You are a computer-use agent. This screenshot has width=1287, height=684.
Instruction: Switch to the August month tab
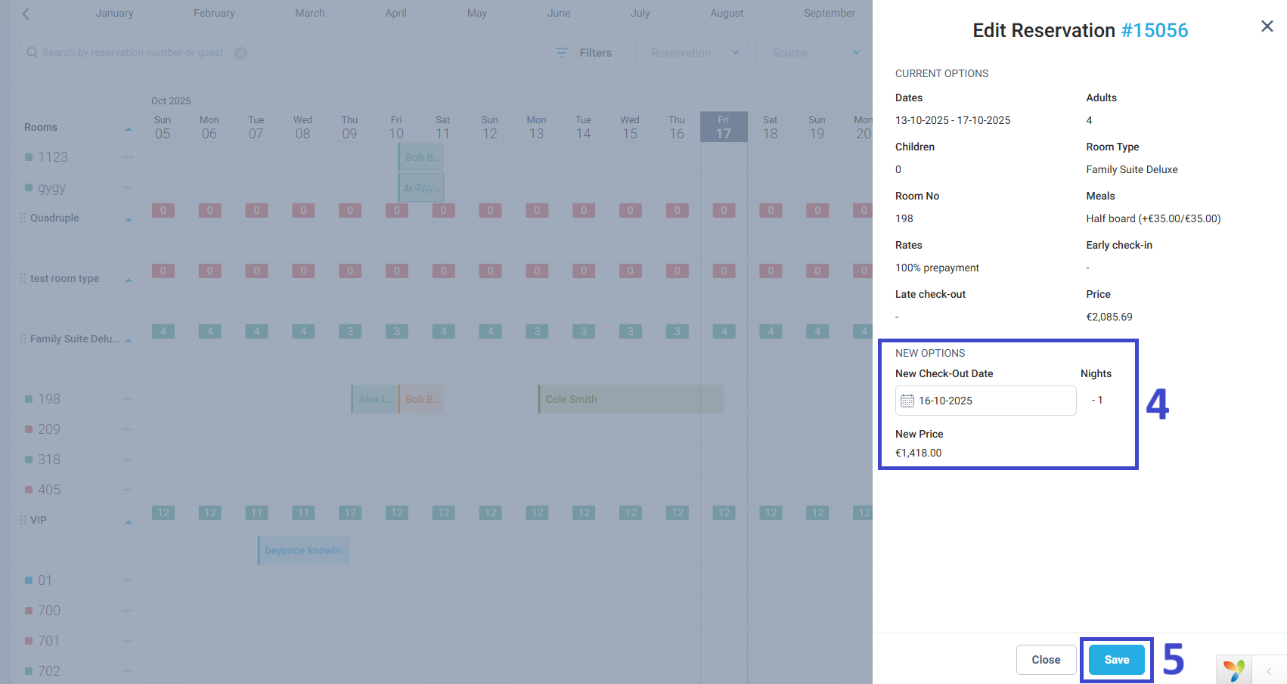(x=726, y=14)
